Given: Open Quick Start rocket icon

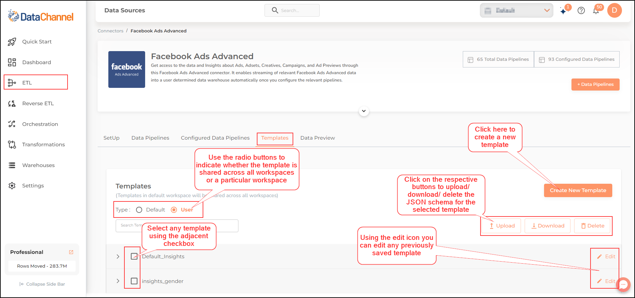Looking at the screenshot, I should click(x=12, y=42).
